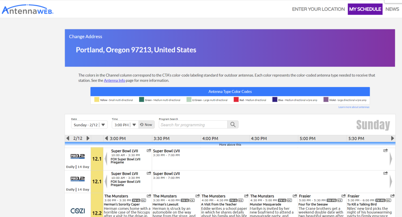Click the Violet large directional swatch
This screenshot has height=217, width=402.
(x=325, y=99)
